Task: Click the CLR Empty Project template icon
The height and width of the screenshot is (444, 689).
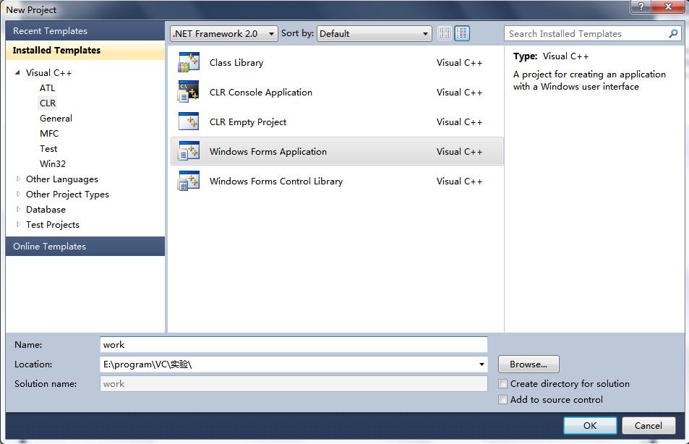Action: tap(189, 121)
